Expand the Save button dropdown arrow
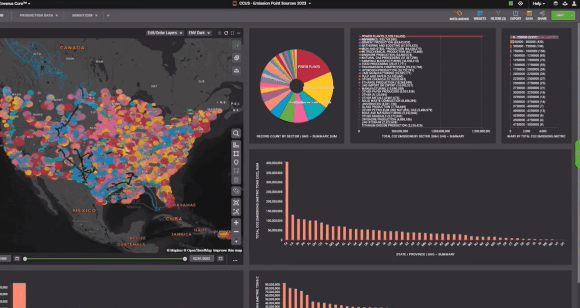This screenshot has height=308, width=580. coord(572,15)
